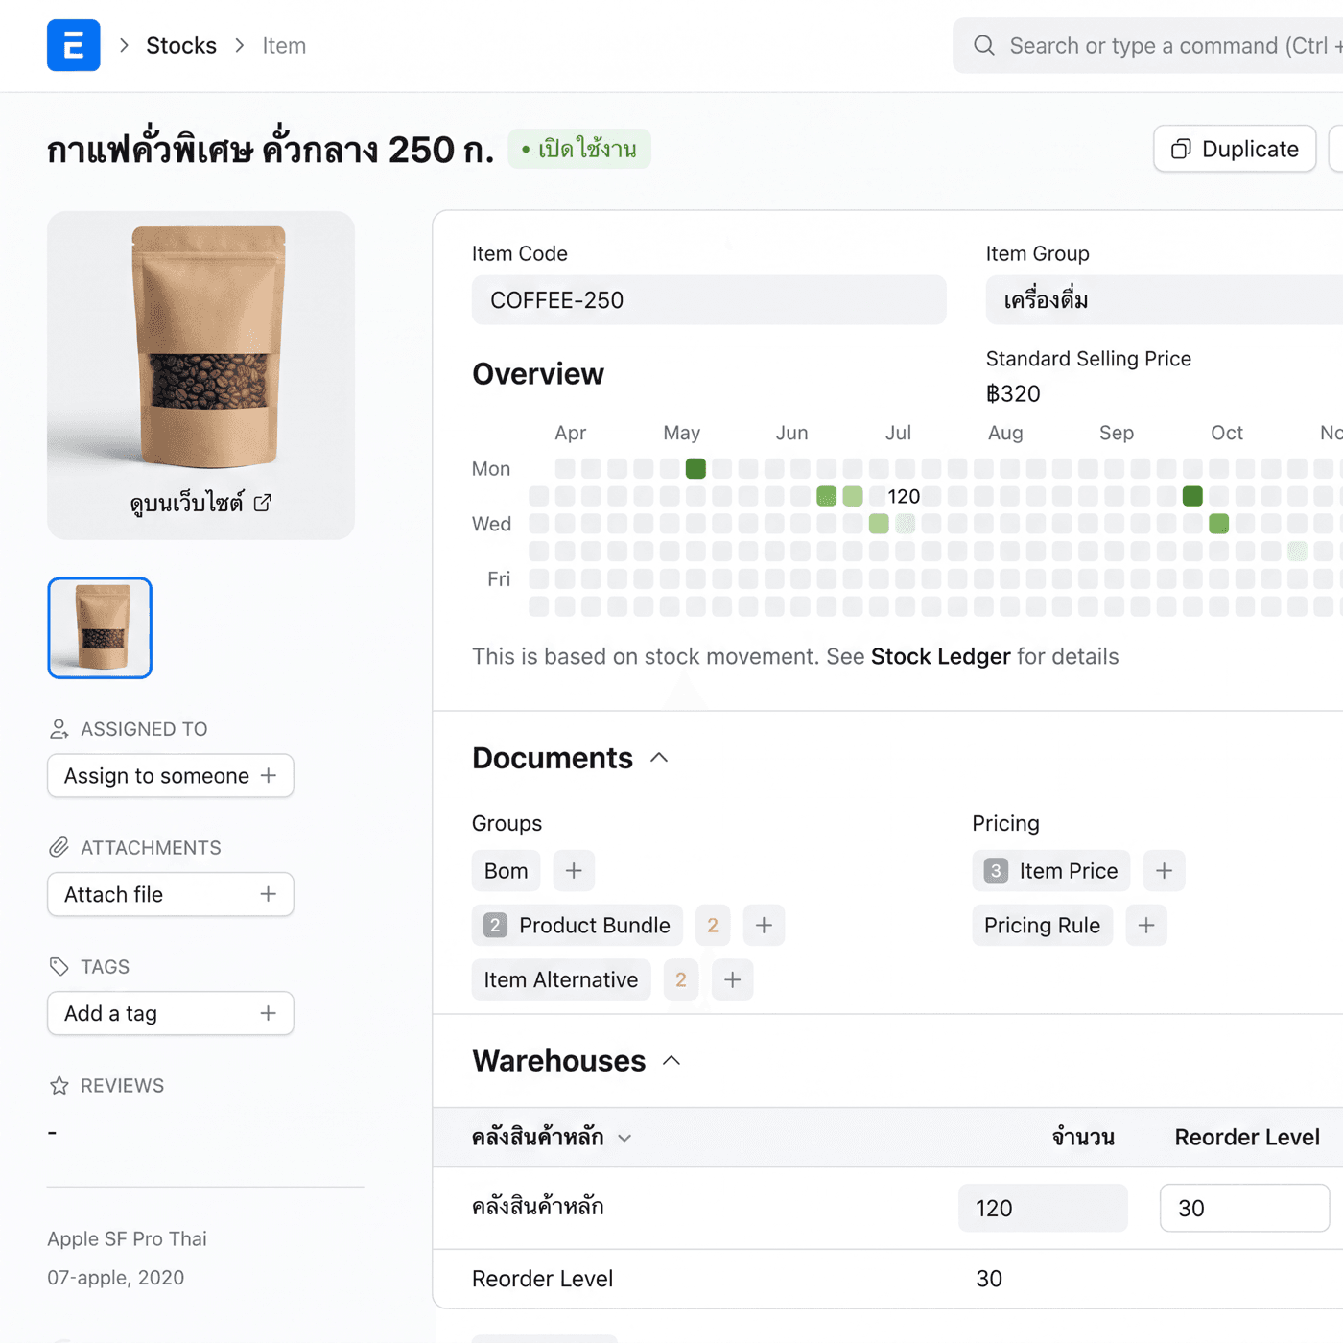Open Pricing Rule documents
Image resolution: width=1343 pixels, height=1343 pixels.
click(1043, 926)
